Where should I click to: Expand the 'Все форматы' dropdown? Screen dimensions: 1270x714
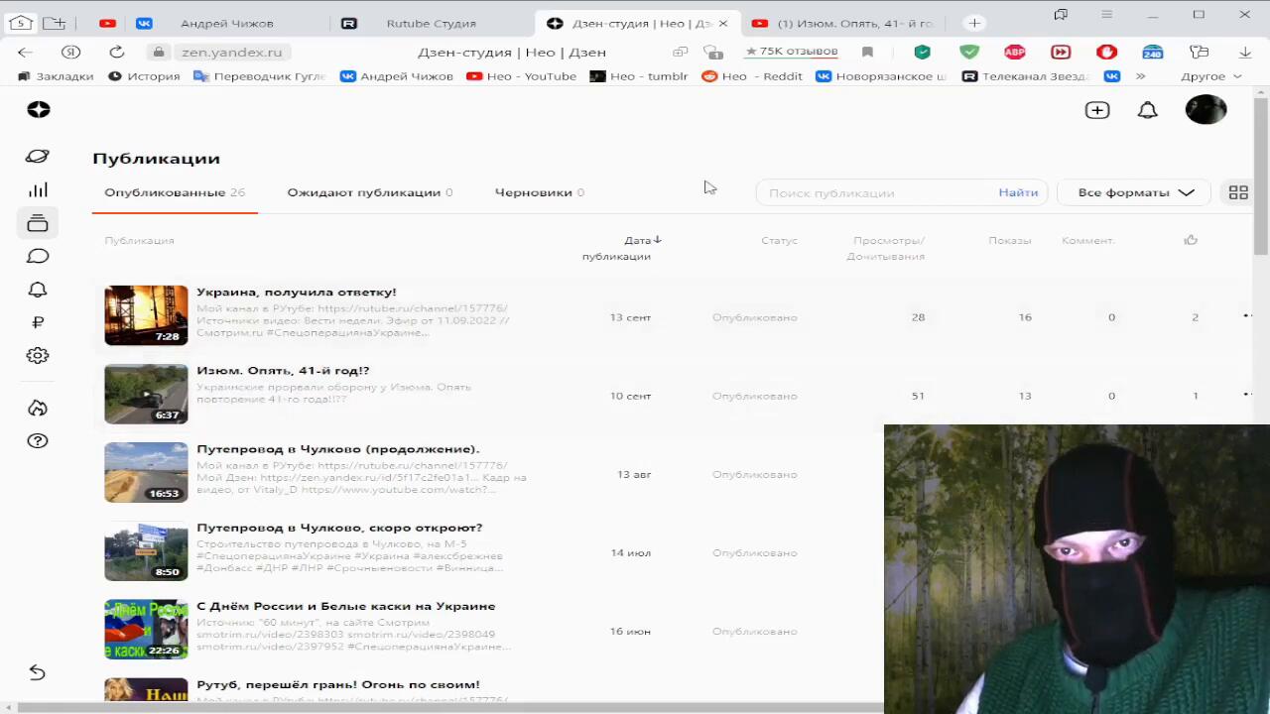tap(1135, 192)
